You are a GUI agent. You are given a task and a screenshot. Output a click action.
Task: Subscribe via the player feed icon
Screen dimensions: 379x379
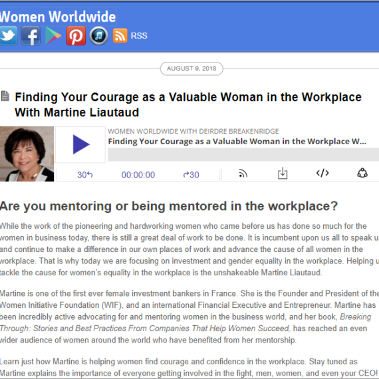(243, 174)
